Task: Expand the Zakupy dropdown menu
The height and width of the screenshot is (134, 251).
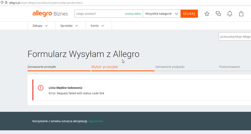Action: pos(40,26)
